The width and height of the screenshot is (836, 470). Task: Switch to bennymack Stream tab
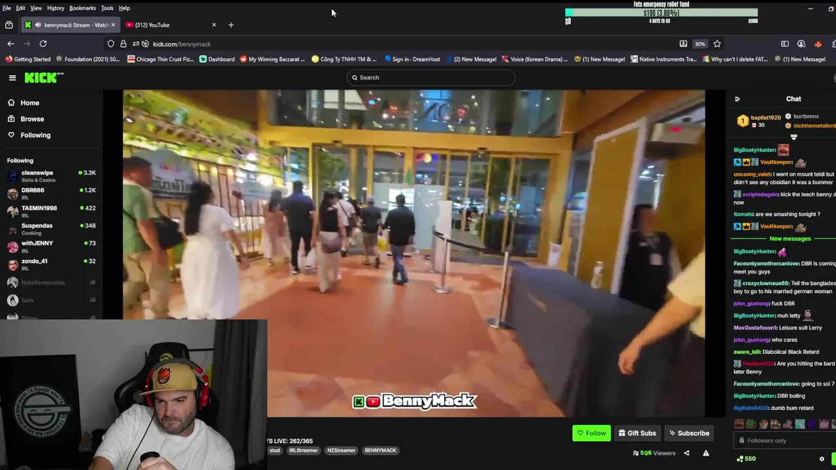[x=70, y=25]
